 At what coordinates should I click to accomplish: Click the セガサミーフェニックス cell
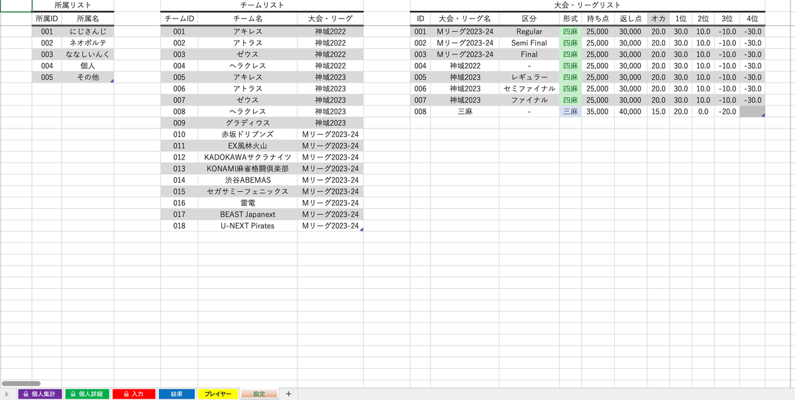point(248,191)
